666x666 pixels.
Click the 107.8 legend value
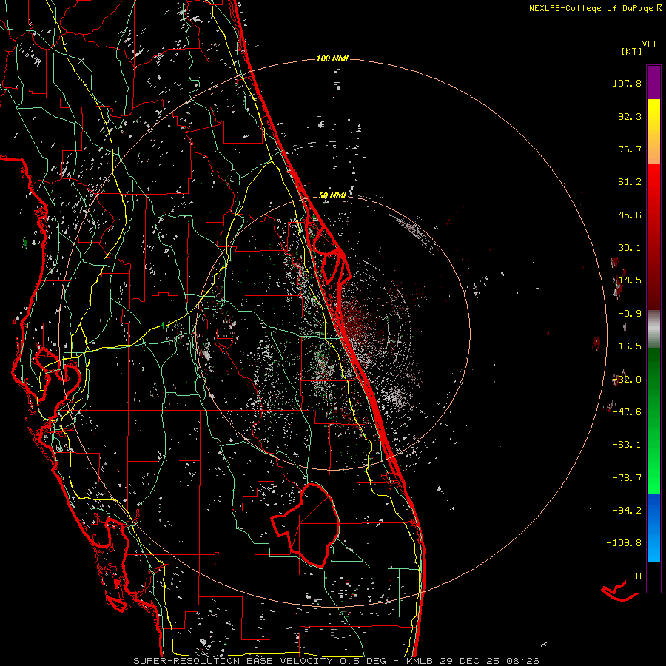click(x=627, y=83)
